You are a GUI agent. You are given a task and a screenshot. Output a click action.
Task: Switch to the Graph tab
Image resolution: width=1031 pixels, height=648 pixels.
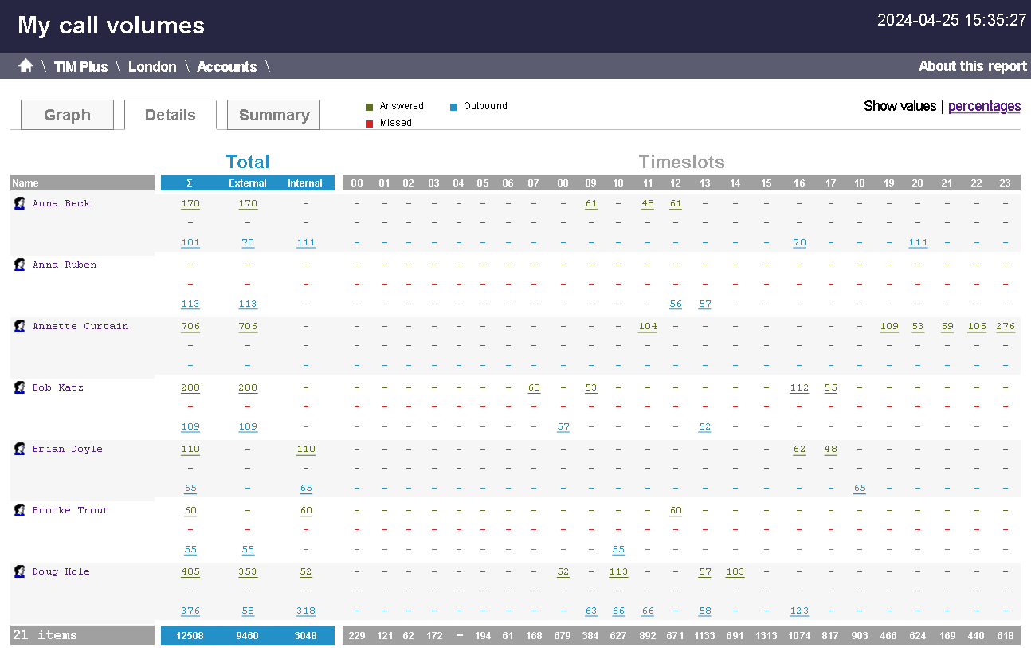coord(67,115)
